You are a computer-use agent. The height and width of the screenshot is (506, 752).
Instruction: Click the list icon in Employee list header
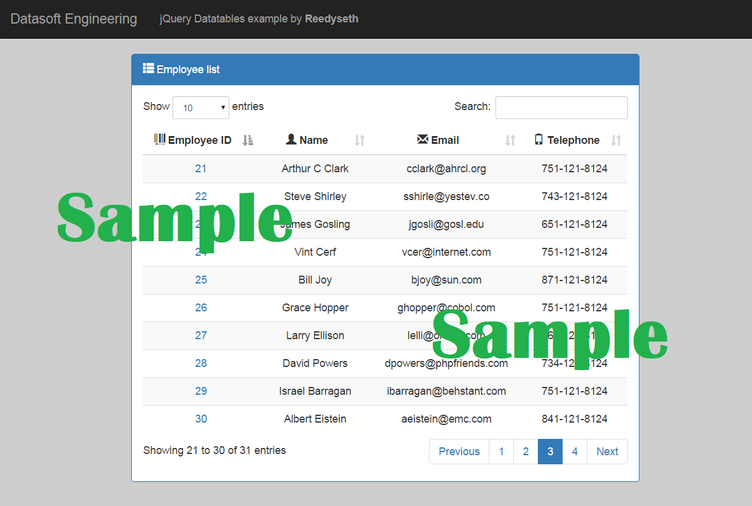click(148, 69)
